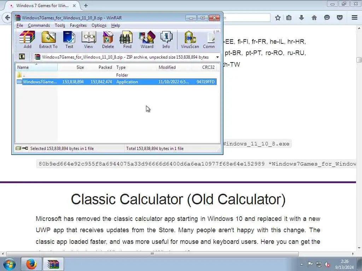Click the browser vertical scrollbar thumb
This screenshot has height=271, width=362.
359,60
